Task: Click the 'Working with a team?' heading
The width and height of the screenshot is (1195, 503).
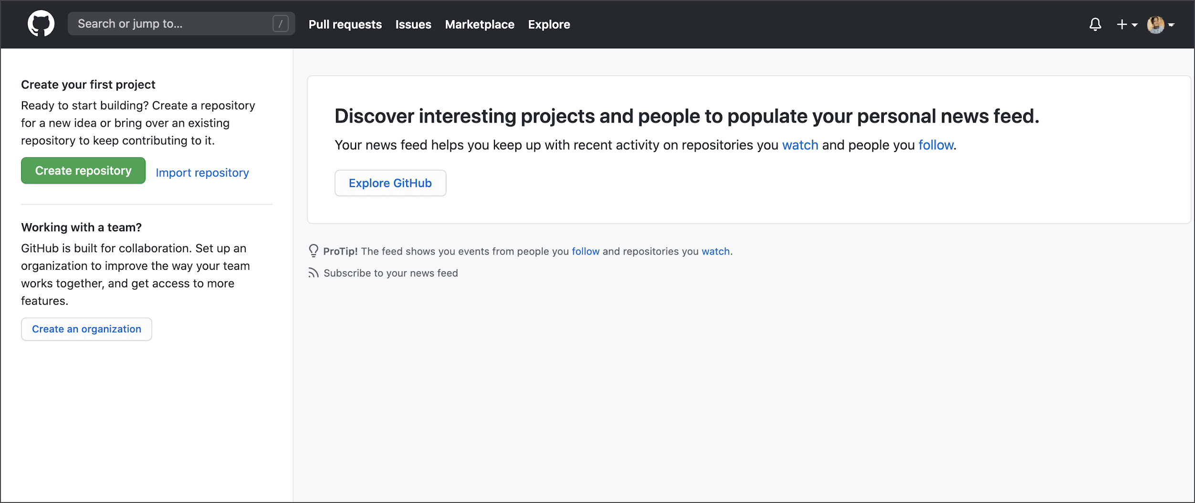Action: click(82, 227)
